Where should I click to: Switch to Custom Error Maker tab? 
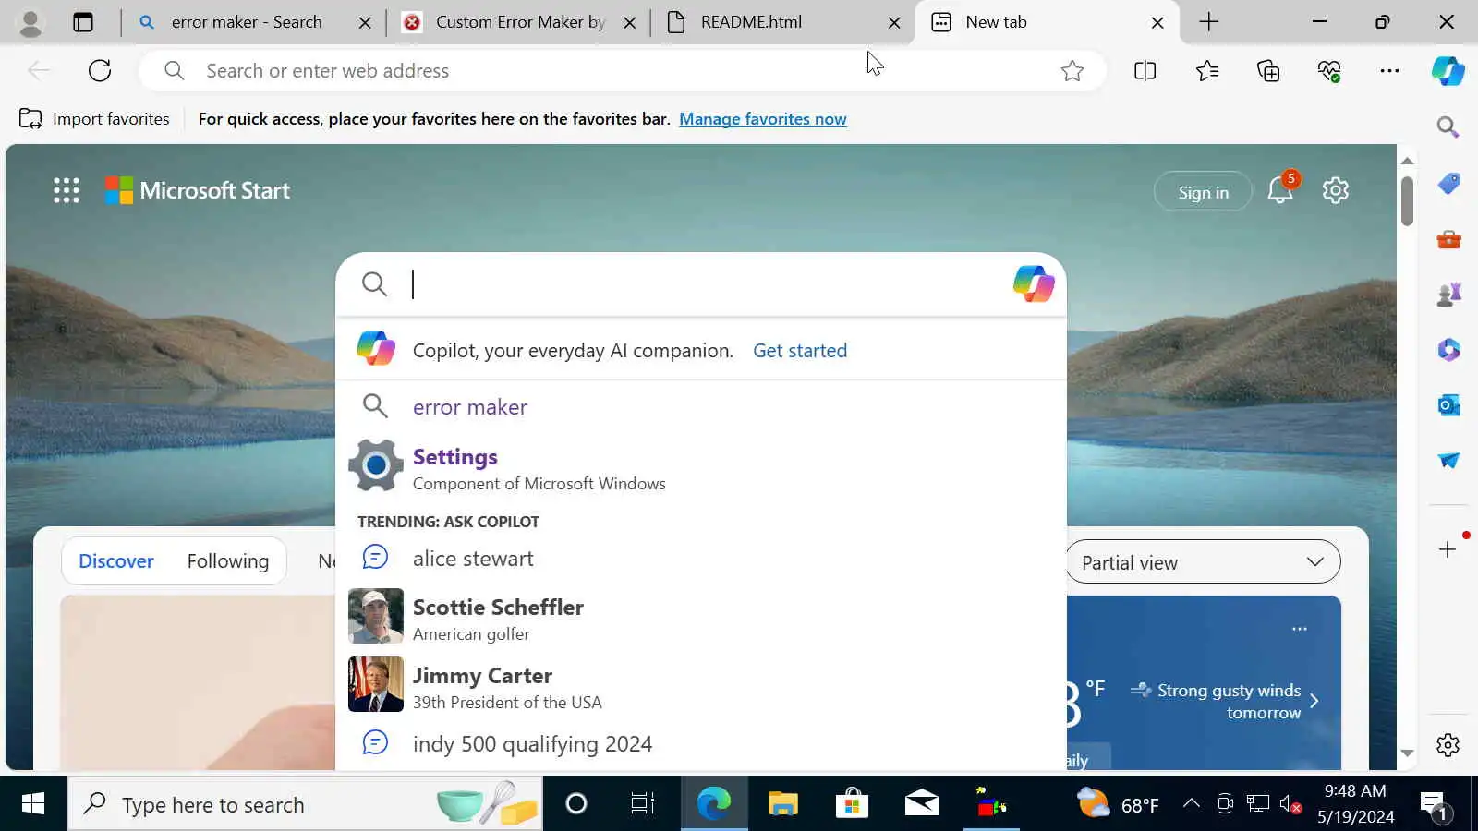(x=519, y=22)
